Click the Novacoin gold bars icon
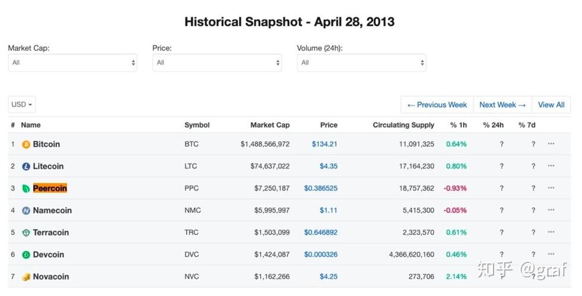This screenshot has width=582, height=296. (26, 277)
